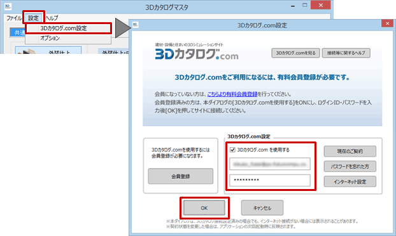396x236 pixels.
Task: Focus the password input field
Action: (270, 180)
